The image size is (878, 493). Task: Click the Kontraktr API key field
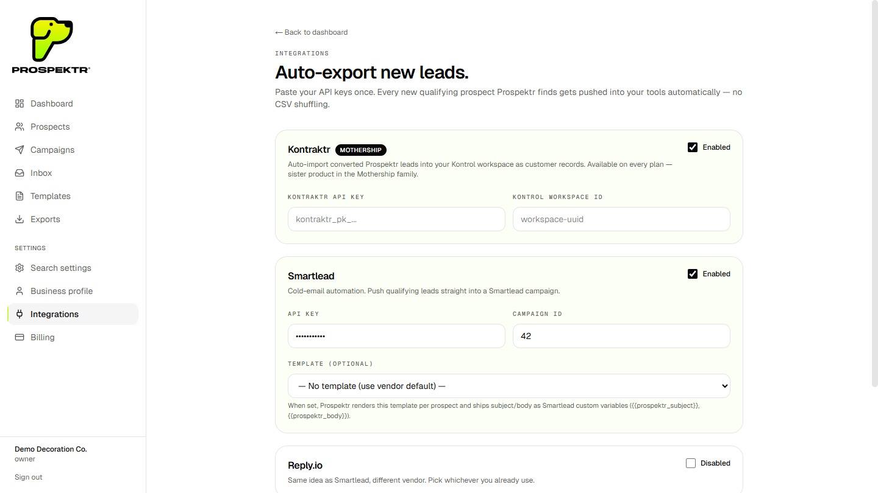click(x=396, y=219)
